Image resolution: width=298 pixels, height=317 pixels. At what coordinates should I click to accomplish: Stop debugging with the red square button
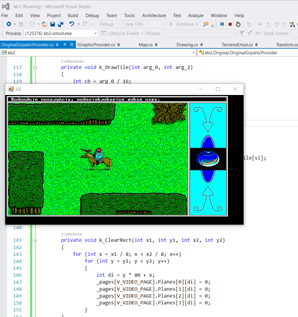(x=230, y=24)
